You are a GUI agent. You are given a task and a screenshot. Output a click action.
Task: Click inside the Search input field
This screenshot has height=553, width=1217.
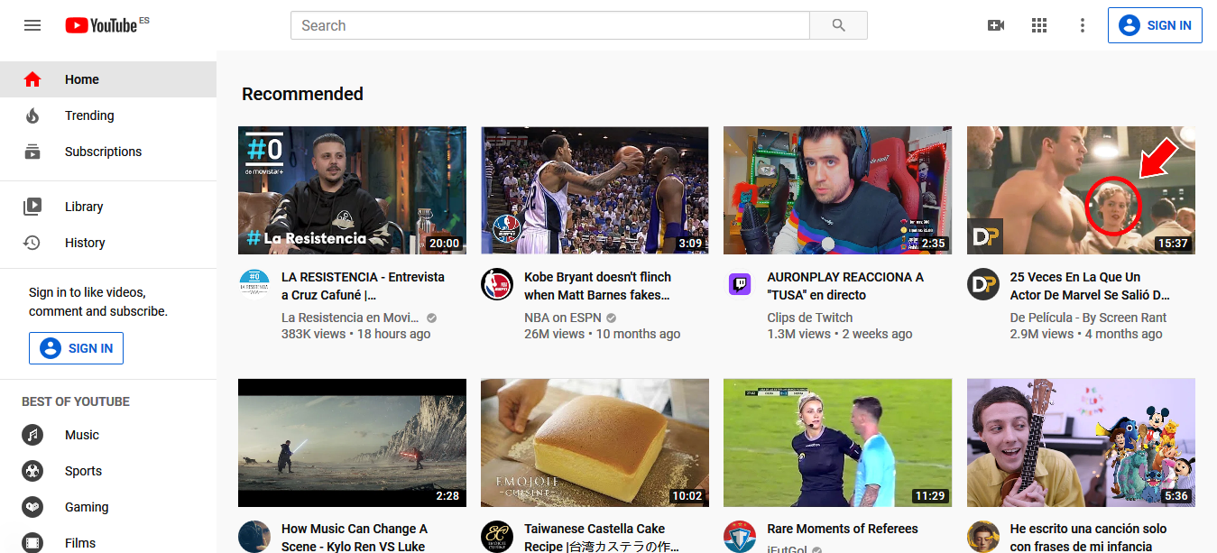click(x=550, y=25)
